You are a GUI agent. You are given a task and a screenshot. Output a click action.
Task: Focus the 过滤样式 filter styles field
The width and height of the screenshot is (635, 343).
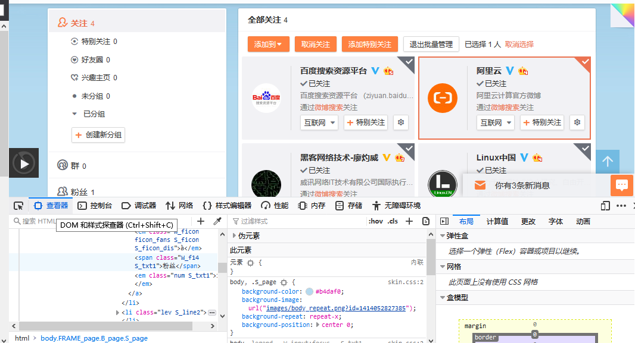coord(298,221)
